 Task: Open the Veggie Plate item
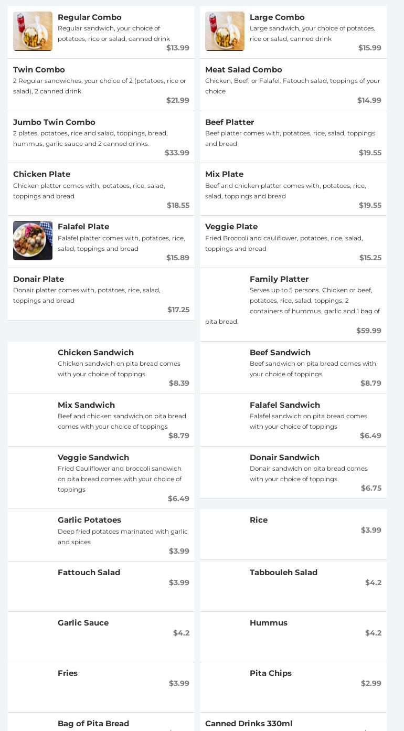tap(293, 241)
